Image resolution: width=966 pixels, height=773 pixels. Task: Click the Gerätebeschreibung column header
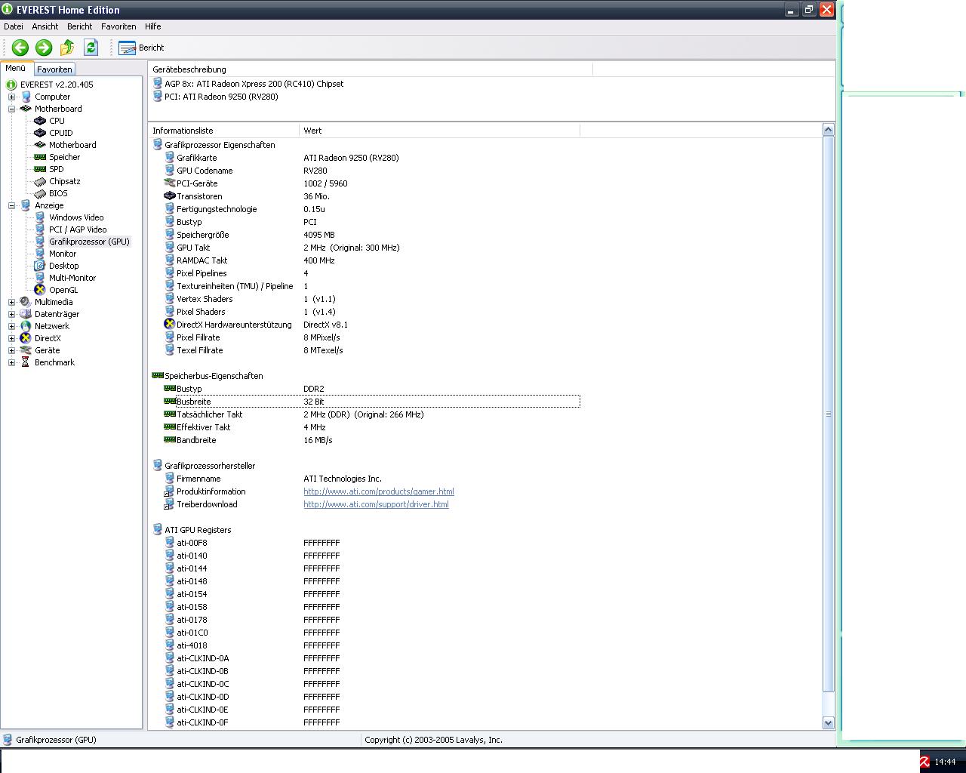pyautogui.click(x=370, y=69)
